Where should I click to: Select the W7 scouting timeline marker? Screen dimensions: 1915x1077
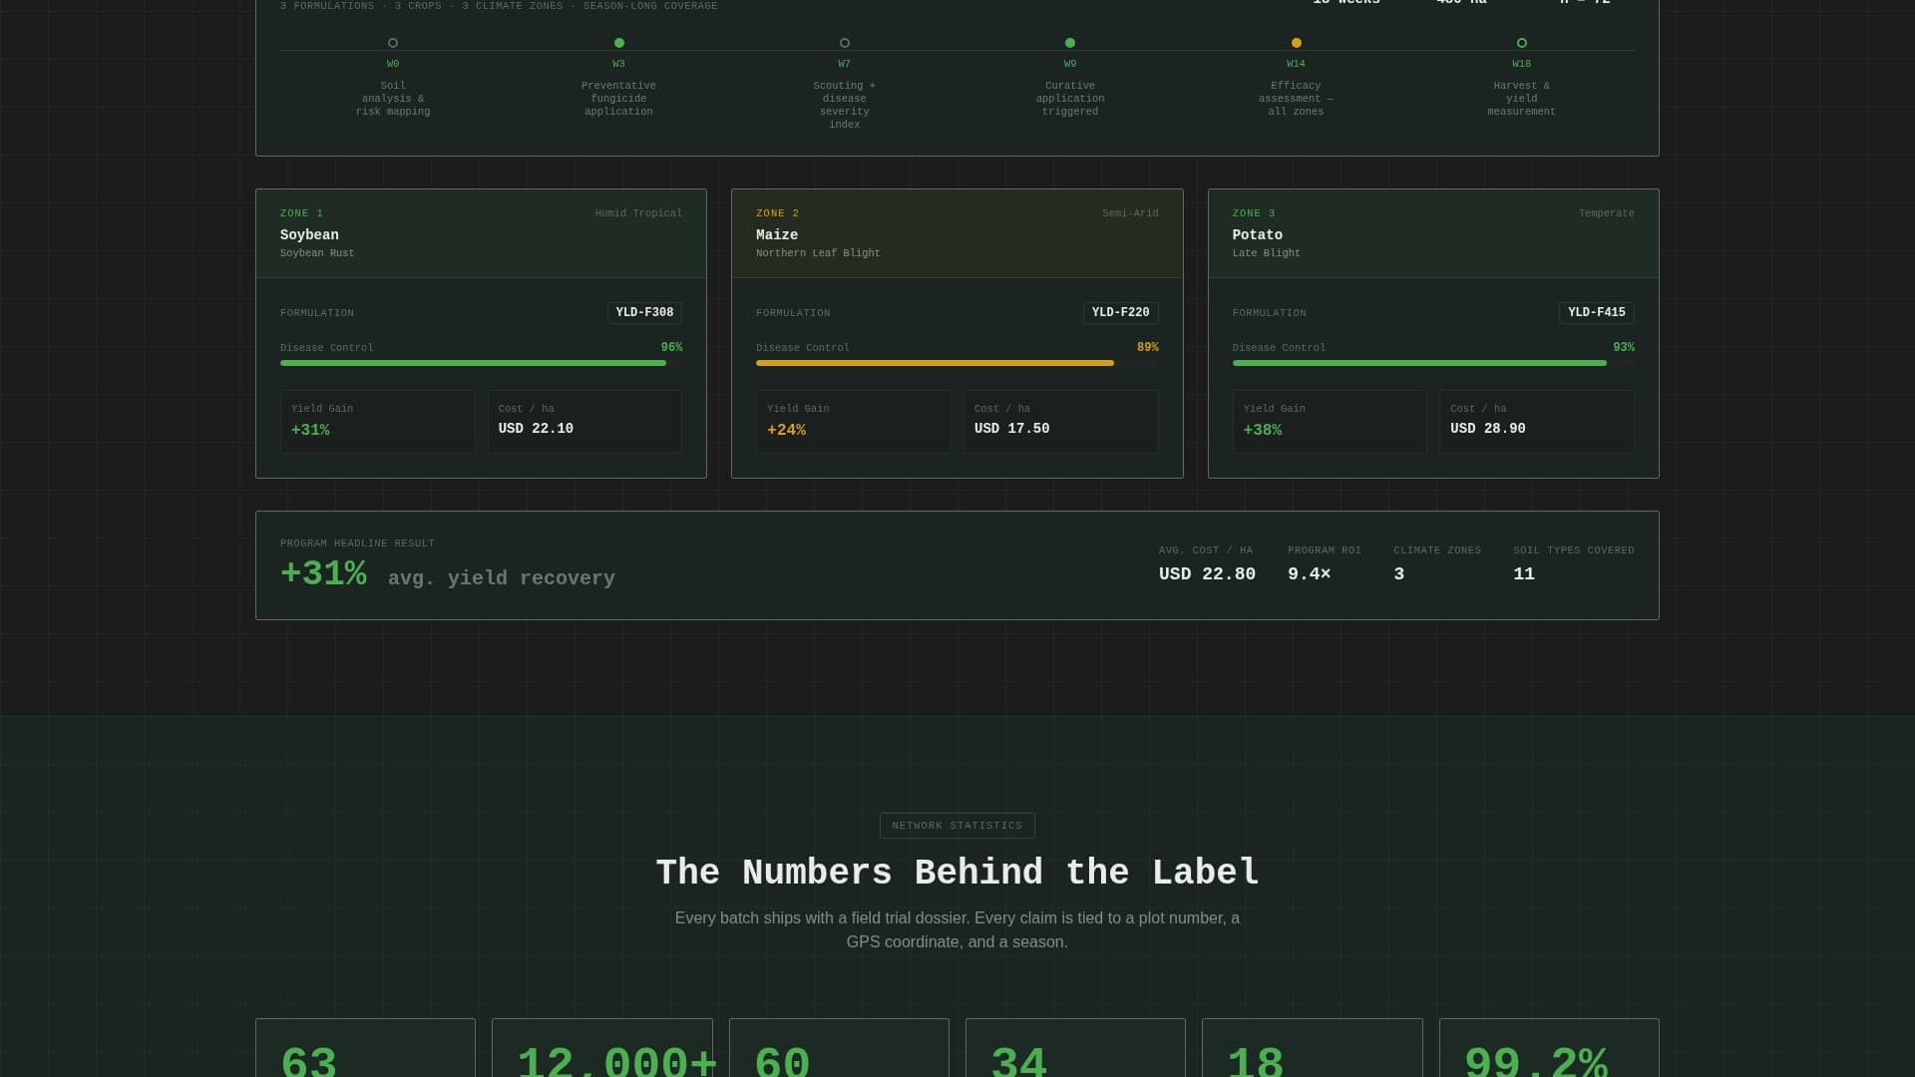tap(844, 43)
